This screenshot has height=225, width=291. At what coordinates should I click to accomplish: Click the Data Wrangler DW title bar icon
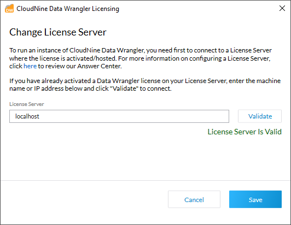coord(9,9)
